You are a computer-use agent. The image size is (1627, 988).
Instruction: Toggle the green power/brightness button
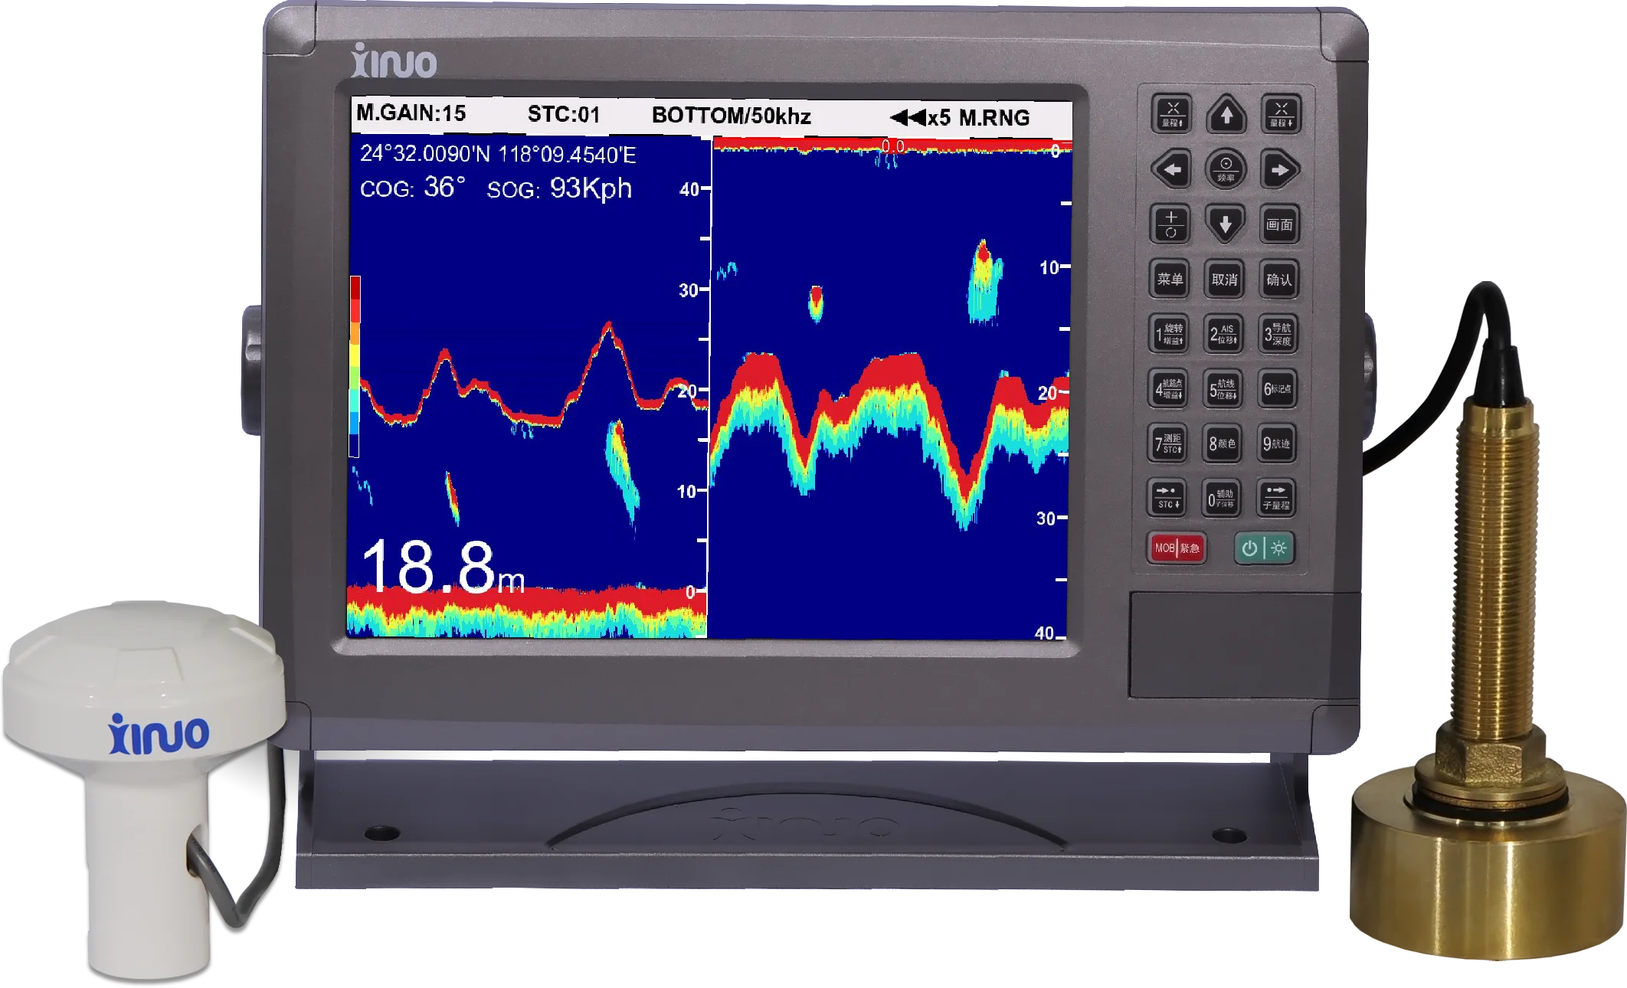pos(1263,548)
